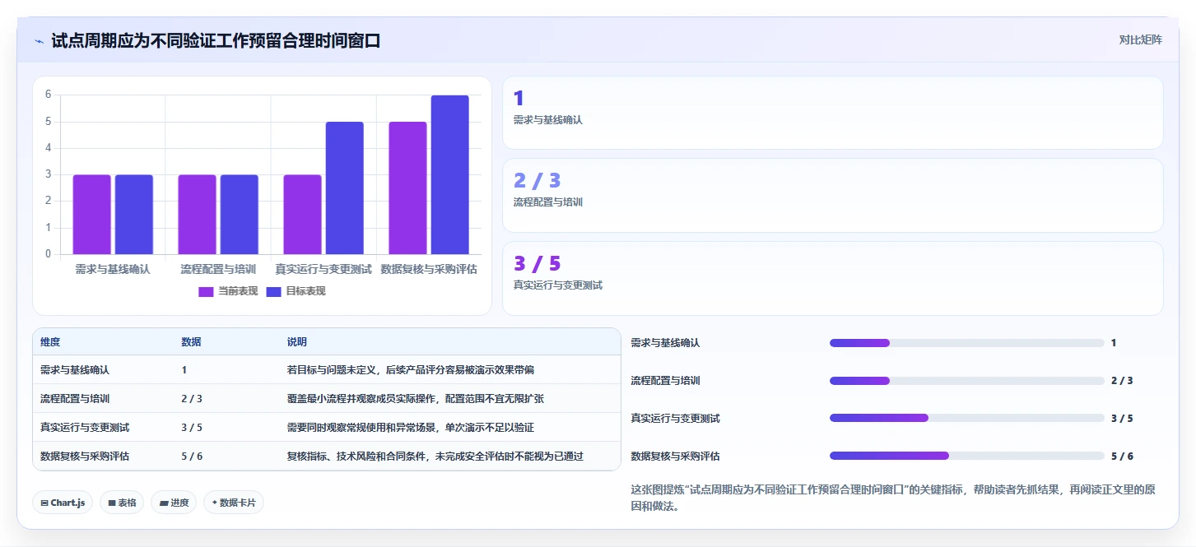This screenshot has height=547, width=1196.
Task: Click the 数据 column header
Action: pyautogui.click(x=192, y=342)
